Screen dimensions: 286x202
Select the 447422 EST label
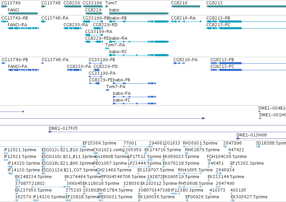coord(236,150)
